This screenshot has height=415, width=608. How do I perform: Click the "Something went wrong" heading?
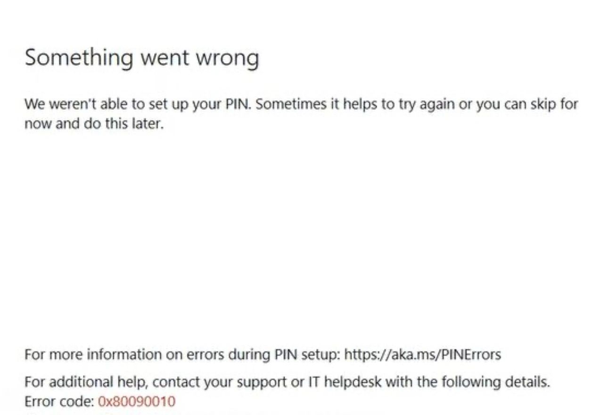[x=141, y=58]
